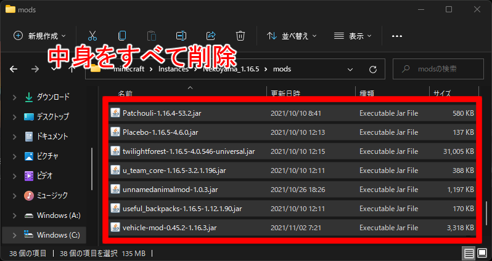Select file twilightforest-1.16.5-4.0.546-universal.jar
The height and width of the screenshot is (261, 492).
pyautogui.click(x=292, y=151)
